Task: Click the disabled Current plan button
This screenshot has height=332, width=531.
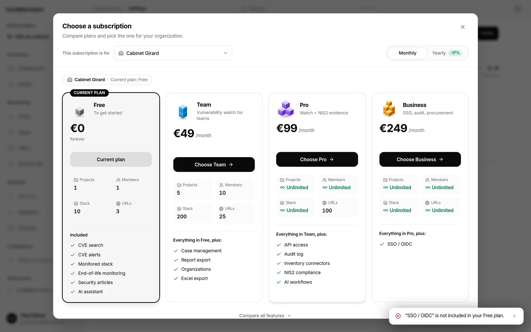Action: click(111, 159)
